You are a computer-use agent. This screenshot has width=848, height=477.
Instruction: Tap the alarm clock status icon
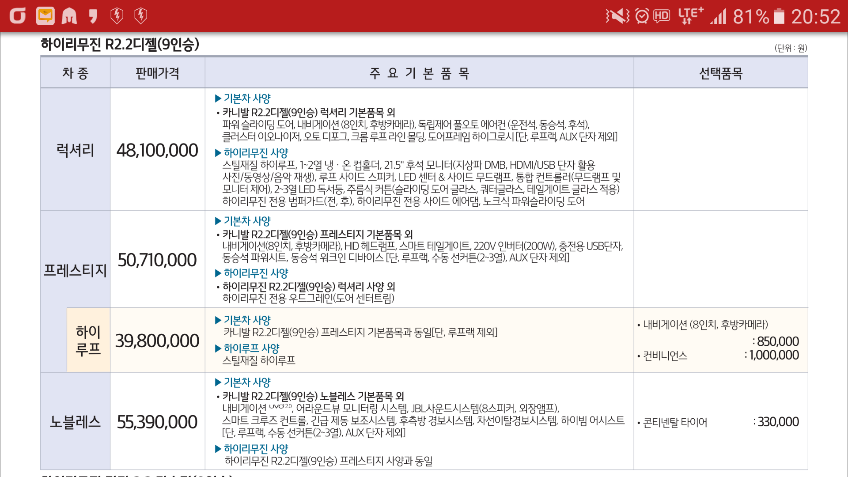(x=642, y=16)
